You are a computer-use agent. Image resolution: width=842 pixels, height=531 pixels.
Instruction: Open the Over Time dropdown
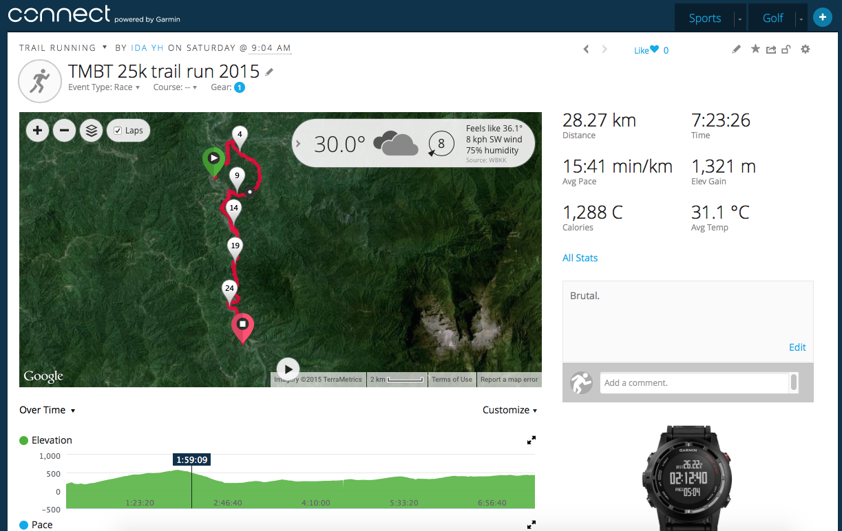(48, 410)
